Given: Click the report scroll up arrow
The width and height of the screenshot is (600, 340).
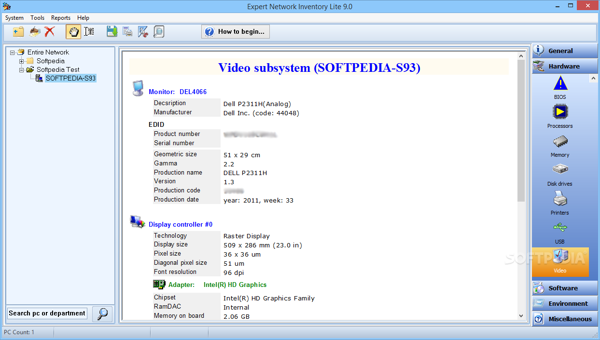Looking at the screenshot, I should 521,56.
